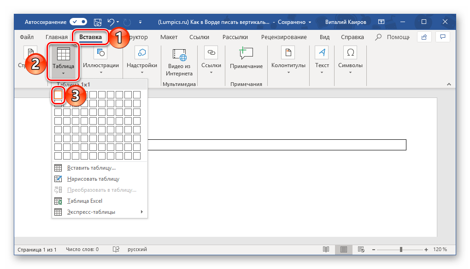
Task: Open the comments speech bubble icon
Action: pyautogui.click(x=442, y=37)
